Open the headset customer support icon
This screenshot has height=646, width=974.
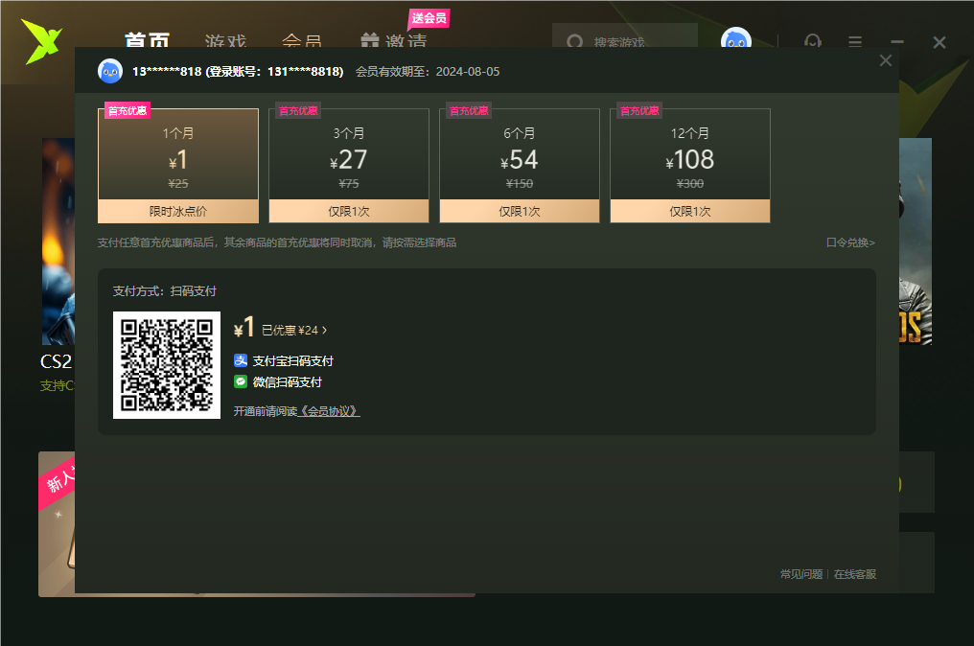[x=813, y=41]
